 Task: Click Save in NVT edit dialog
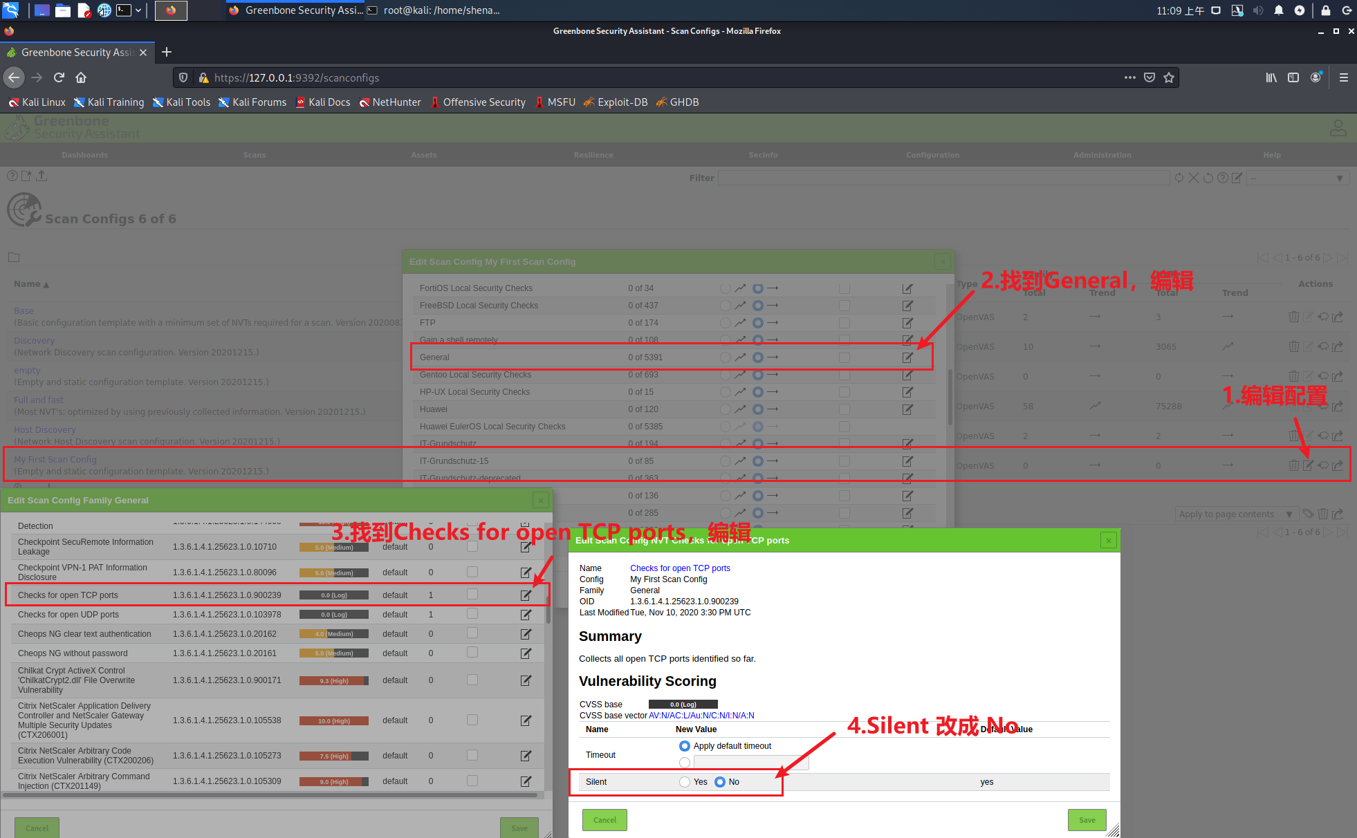(1087, 820)
